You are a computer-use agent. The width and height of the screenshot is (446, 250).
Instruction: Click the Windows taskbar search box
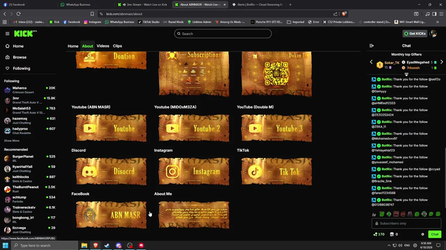45,245
